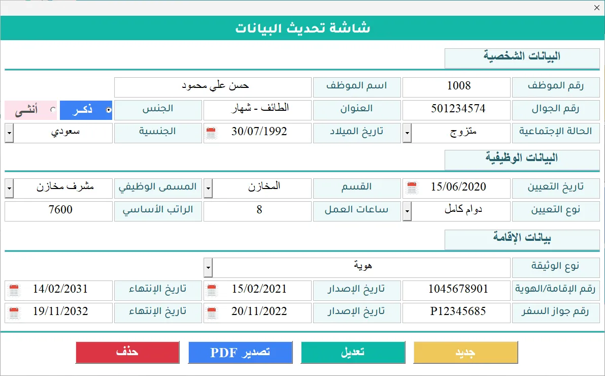Screen dimensions: 605x376
Task: Click the العنوان label
Action: (357, 110)
